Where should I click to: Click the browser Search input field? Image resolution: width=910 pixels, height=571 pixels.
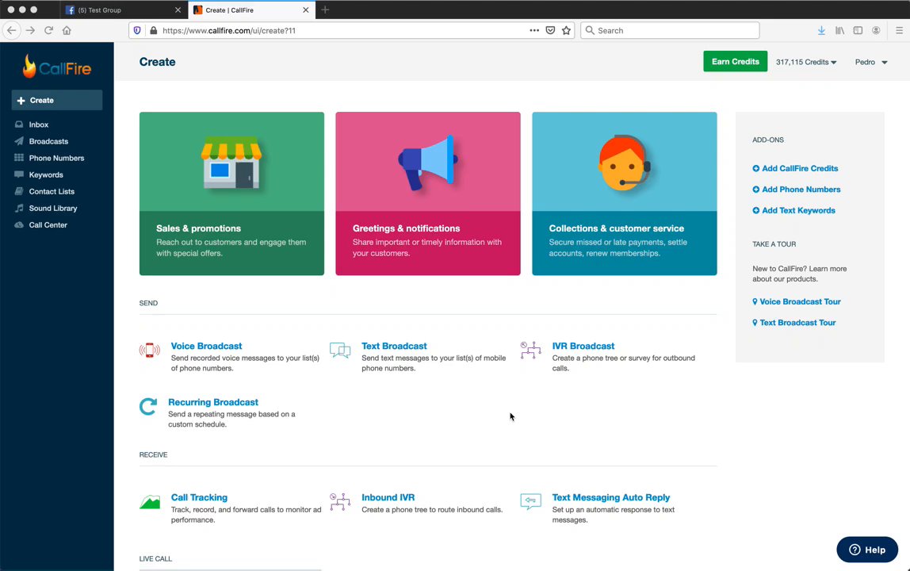[675, 30]
